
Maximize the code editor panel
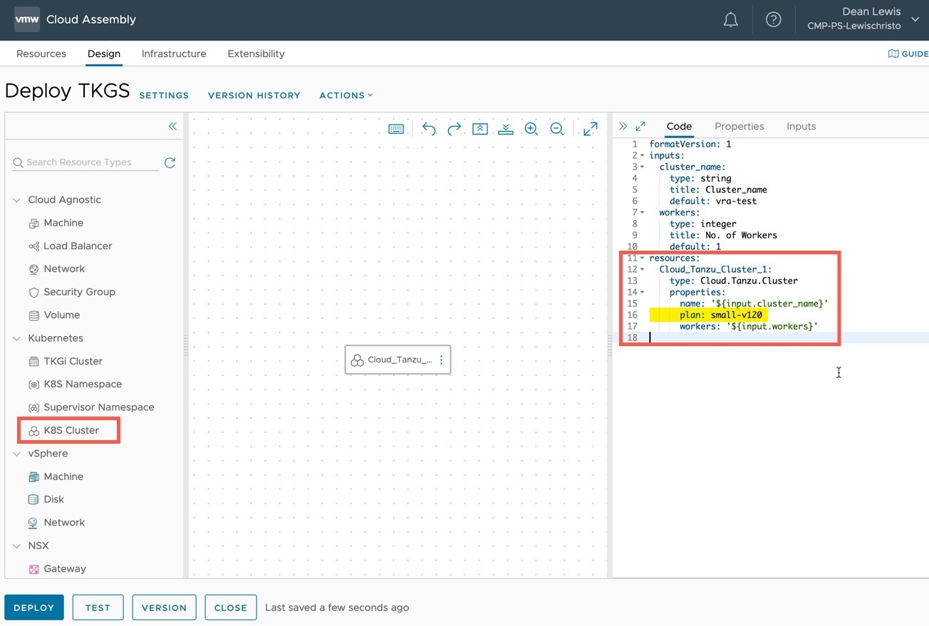coord(640,126)
